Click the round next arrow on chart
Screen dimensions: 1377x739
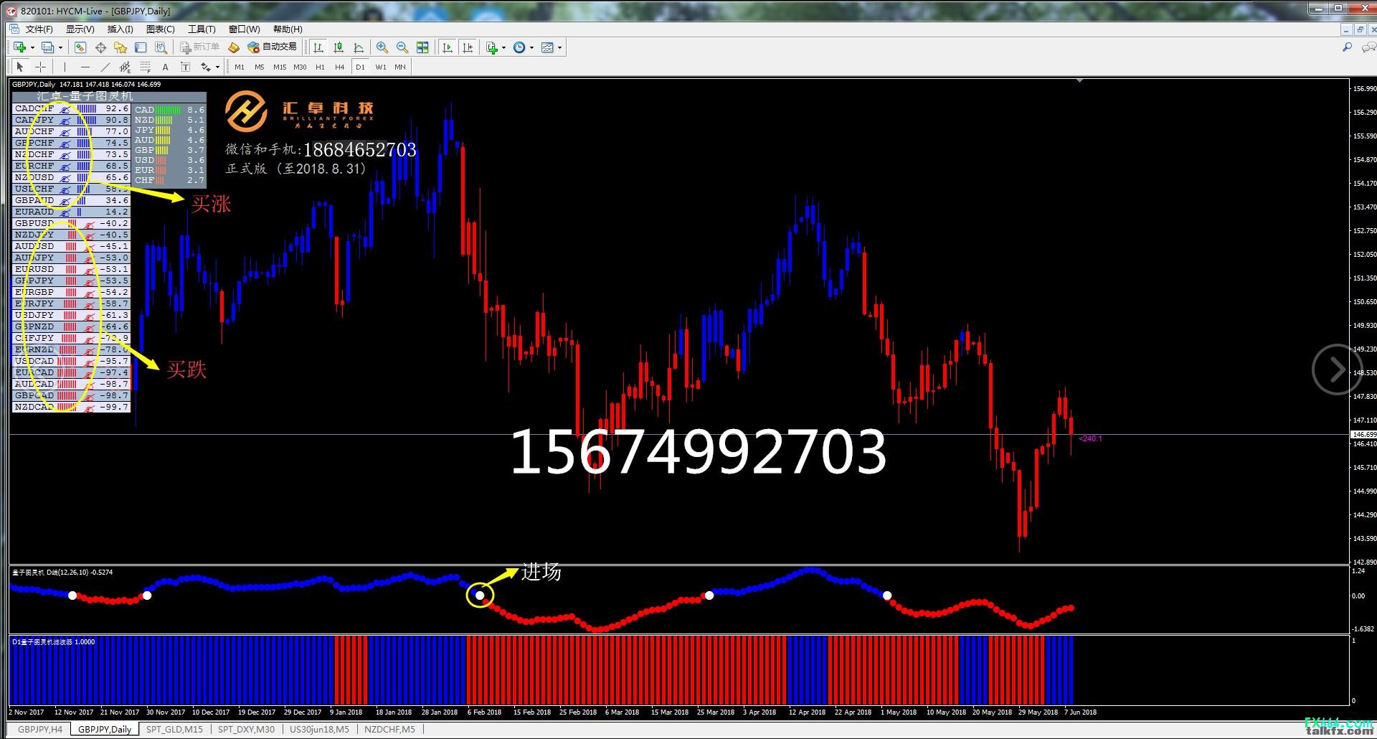[1336, 370]
